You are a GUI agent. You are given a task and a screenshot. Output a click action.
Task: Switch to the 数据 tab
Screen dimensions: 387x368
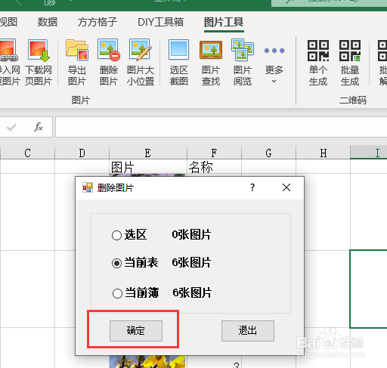tap(48, 22)
